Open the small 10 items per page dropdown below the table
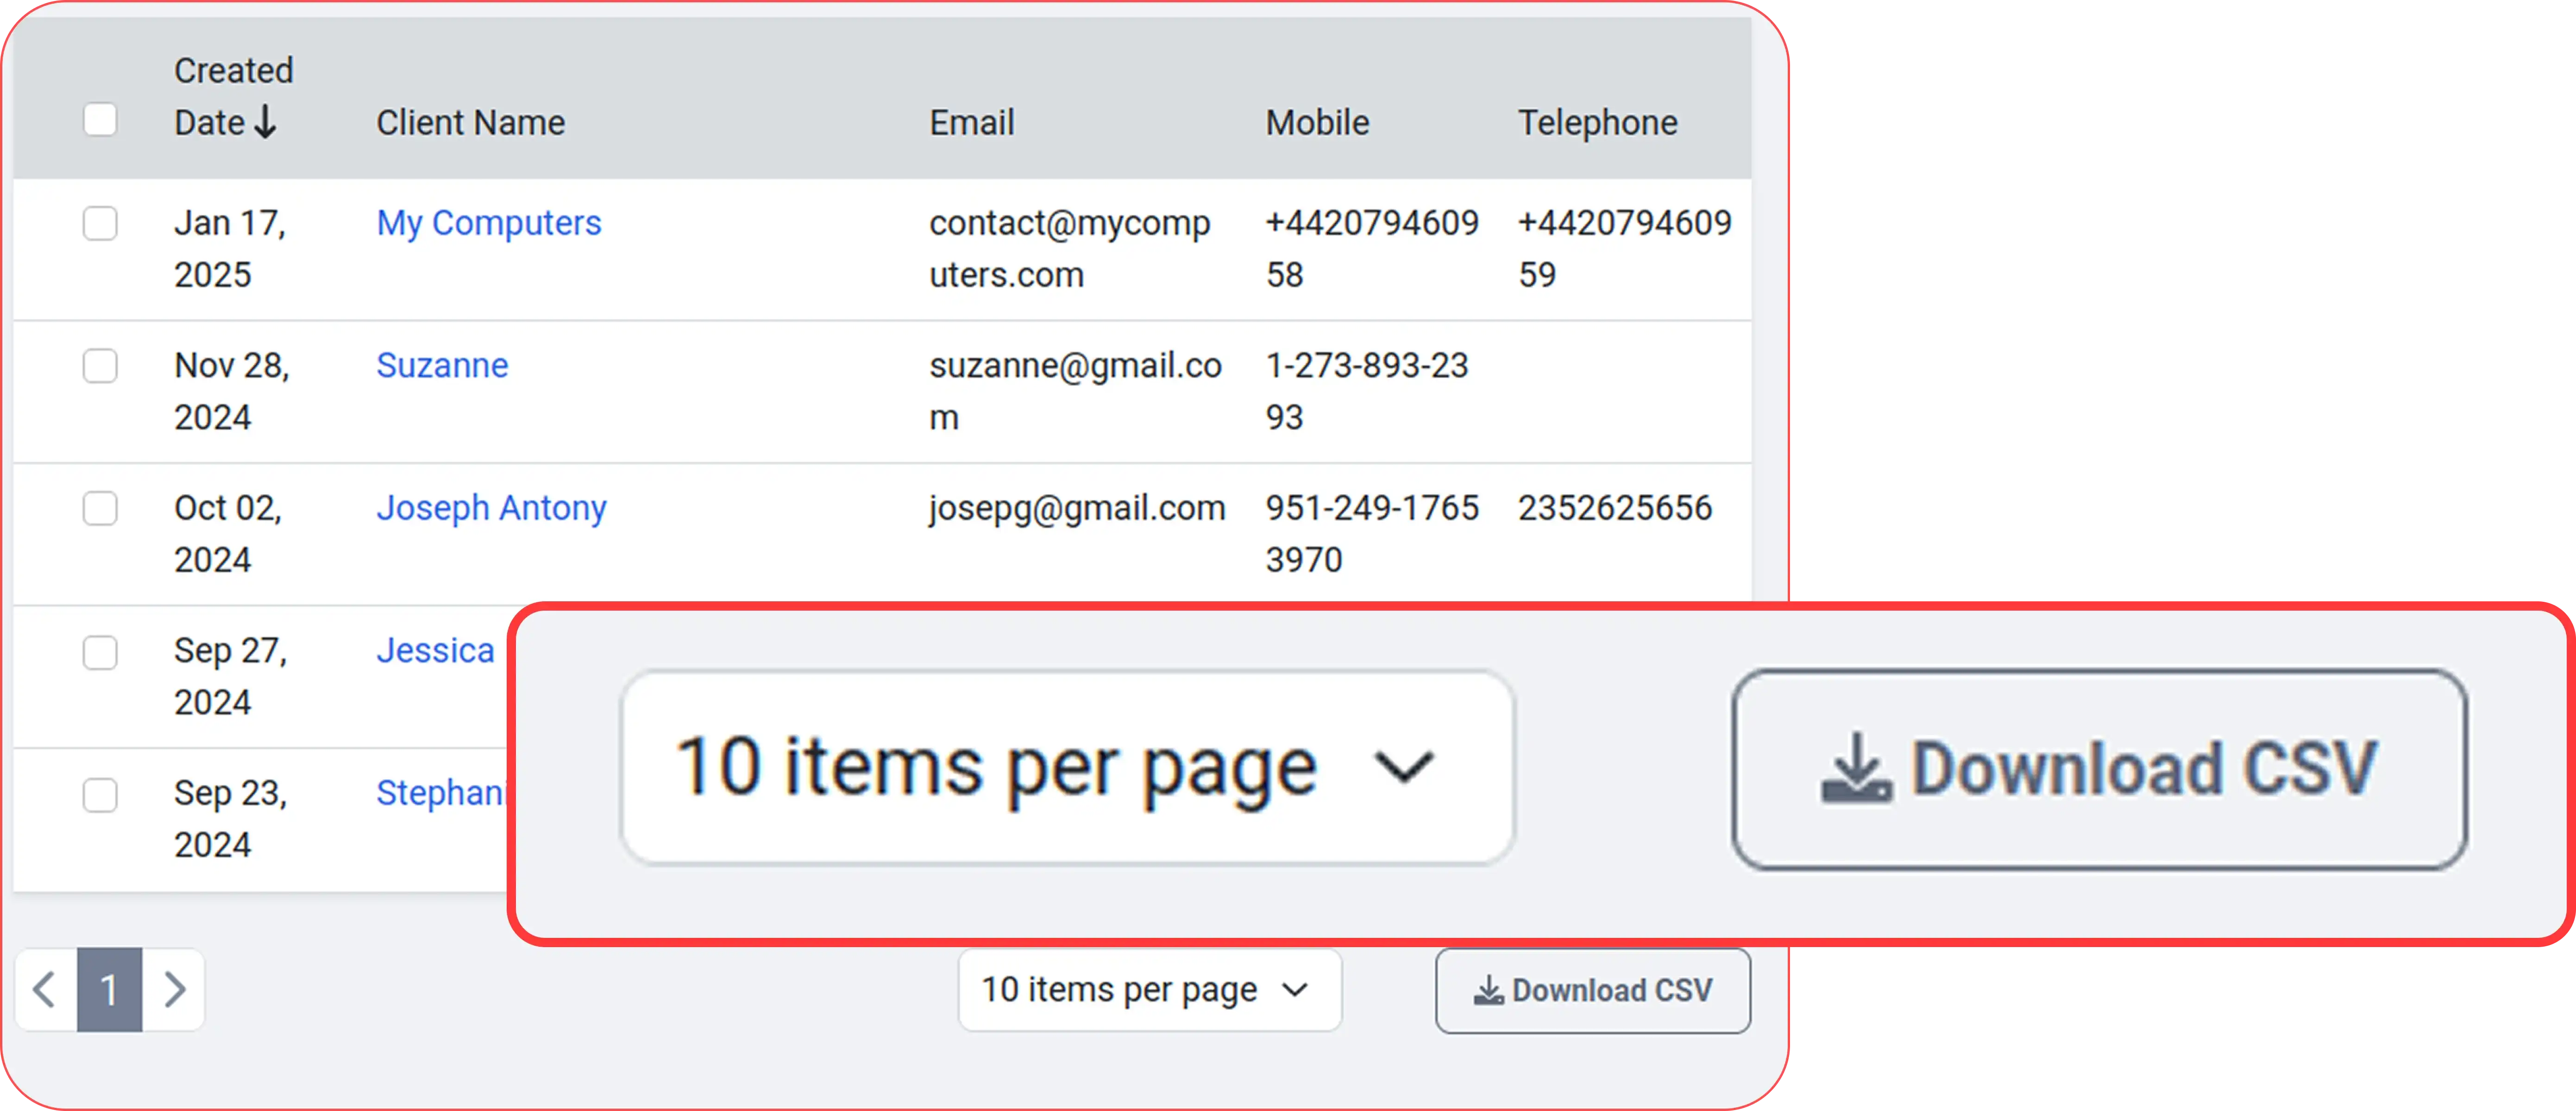Screen dimensions: 2576x1111 pos(1149,990)
